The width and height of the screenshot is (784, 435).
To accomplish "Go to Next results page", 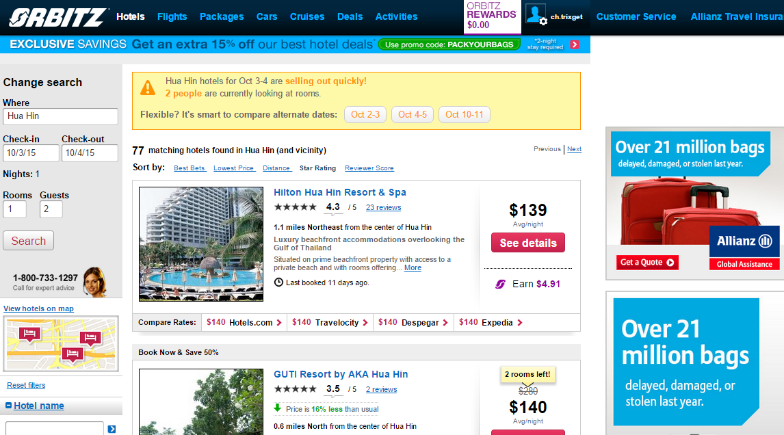I will 574,149.
